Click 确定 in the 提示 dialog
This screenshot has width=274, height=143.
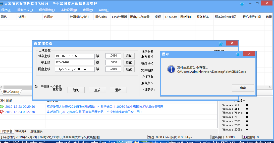pyautogui.click(x=243, y=88)
